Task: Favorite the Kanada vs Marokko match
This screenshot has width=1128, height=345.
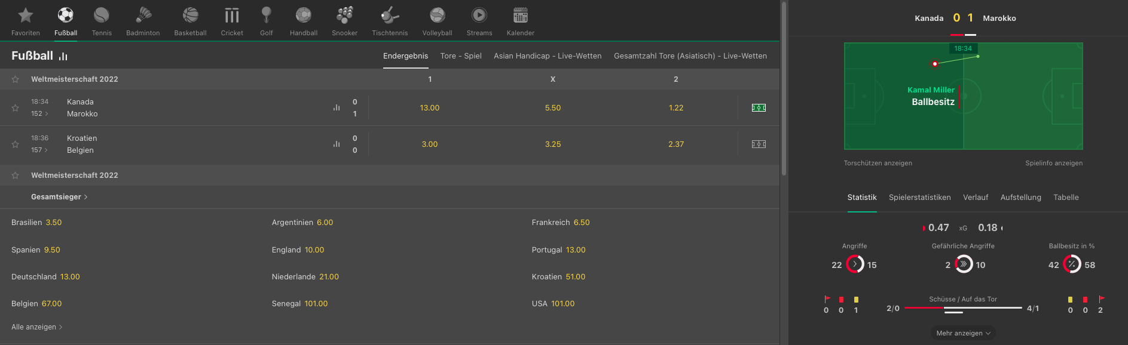Action: tap(16, 108)
